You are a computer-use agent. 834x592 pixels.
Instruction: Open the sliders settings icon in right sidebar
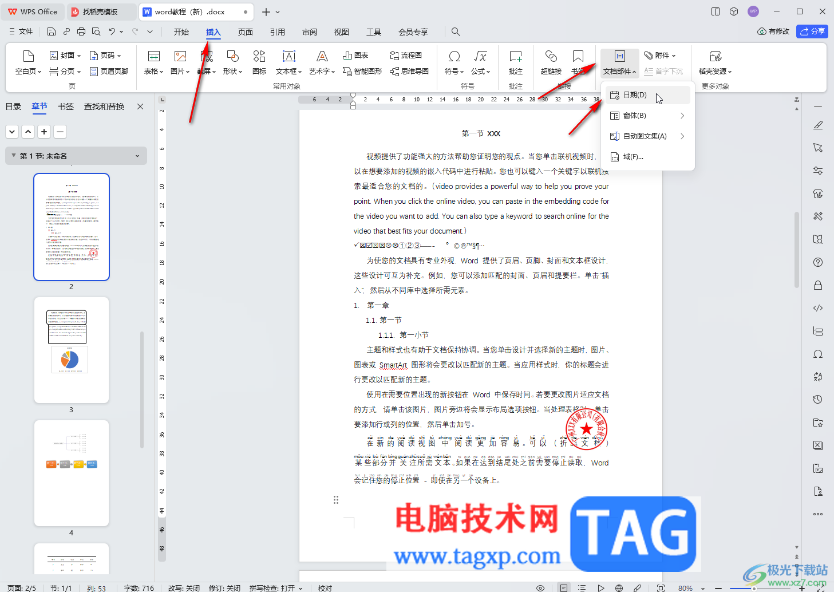(818, 171)
